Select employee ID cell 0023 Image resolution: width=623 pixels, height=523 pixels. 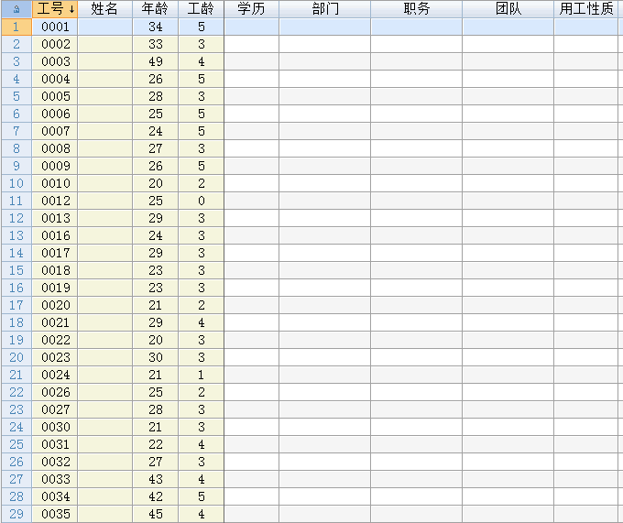point(55,357)
